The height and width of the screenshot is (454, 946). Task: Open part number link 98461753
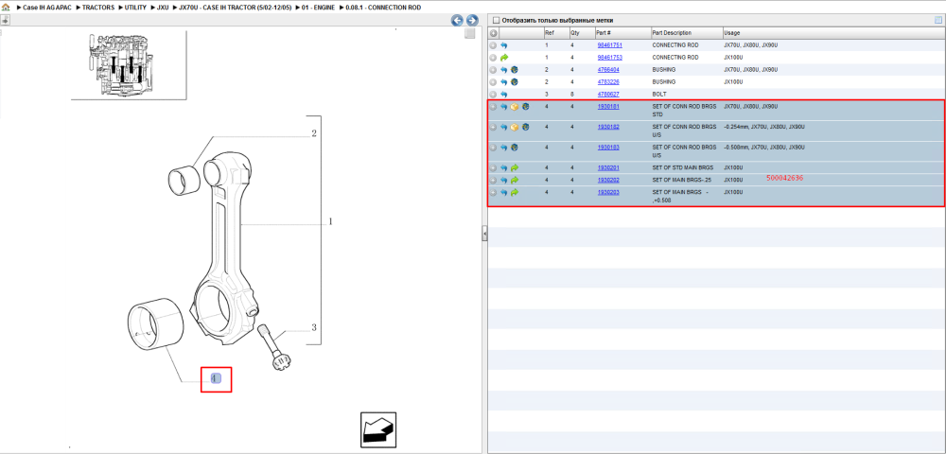click(610, 58)
